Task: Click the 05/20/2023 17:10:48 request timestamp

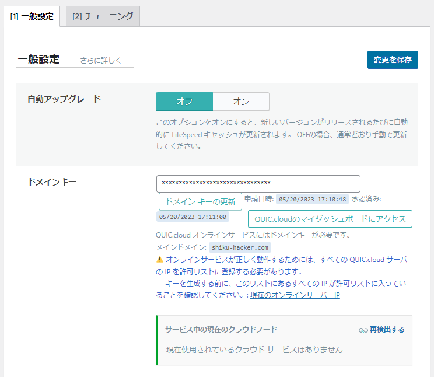Action: [312, 199]
